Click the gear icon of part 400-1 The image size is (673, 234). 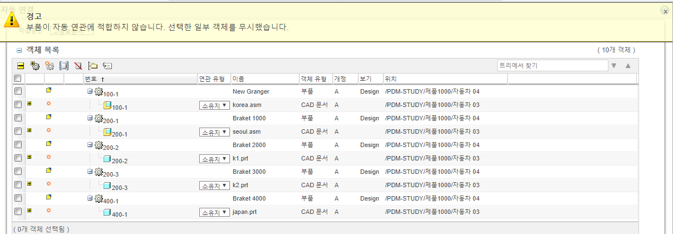[x=99, y=198]
